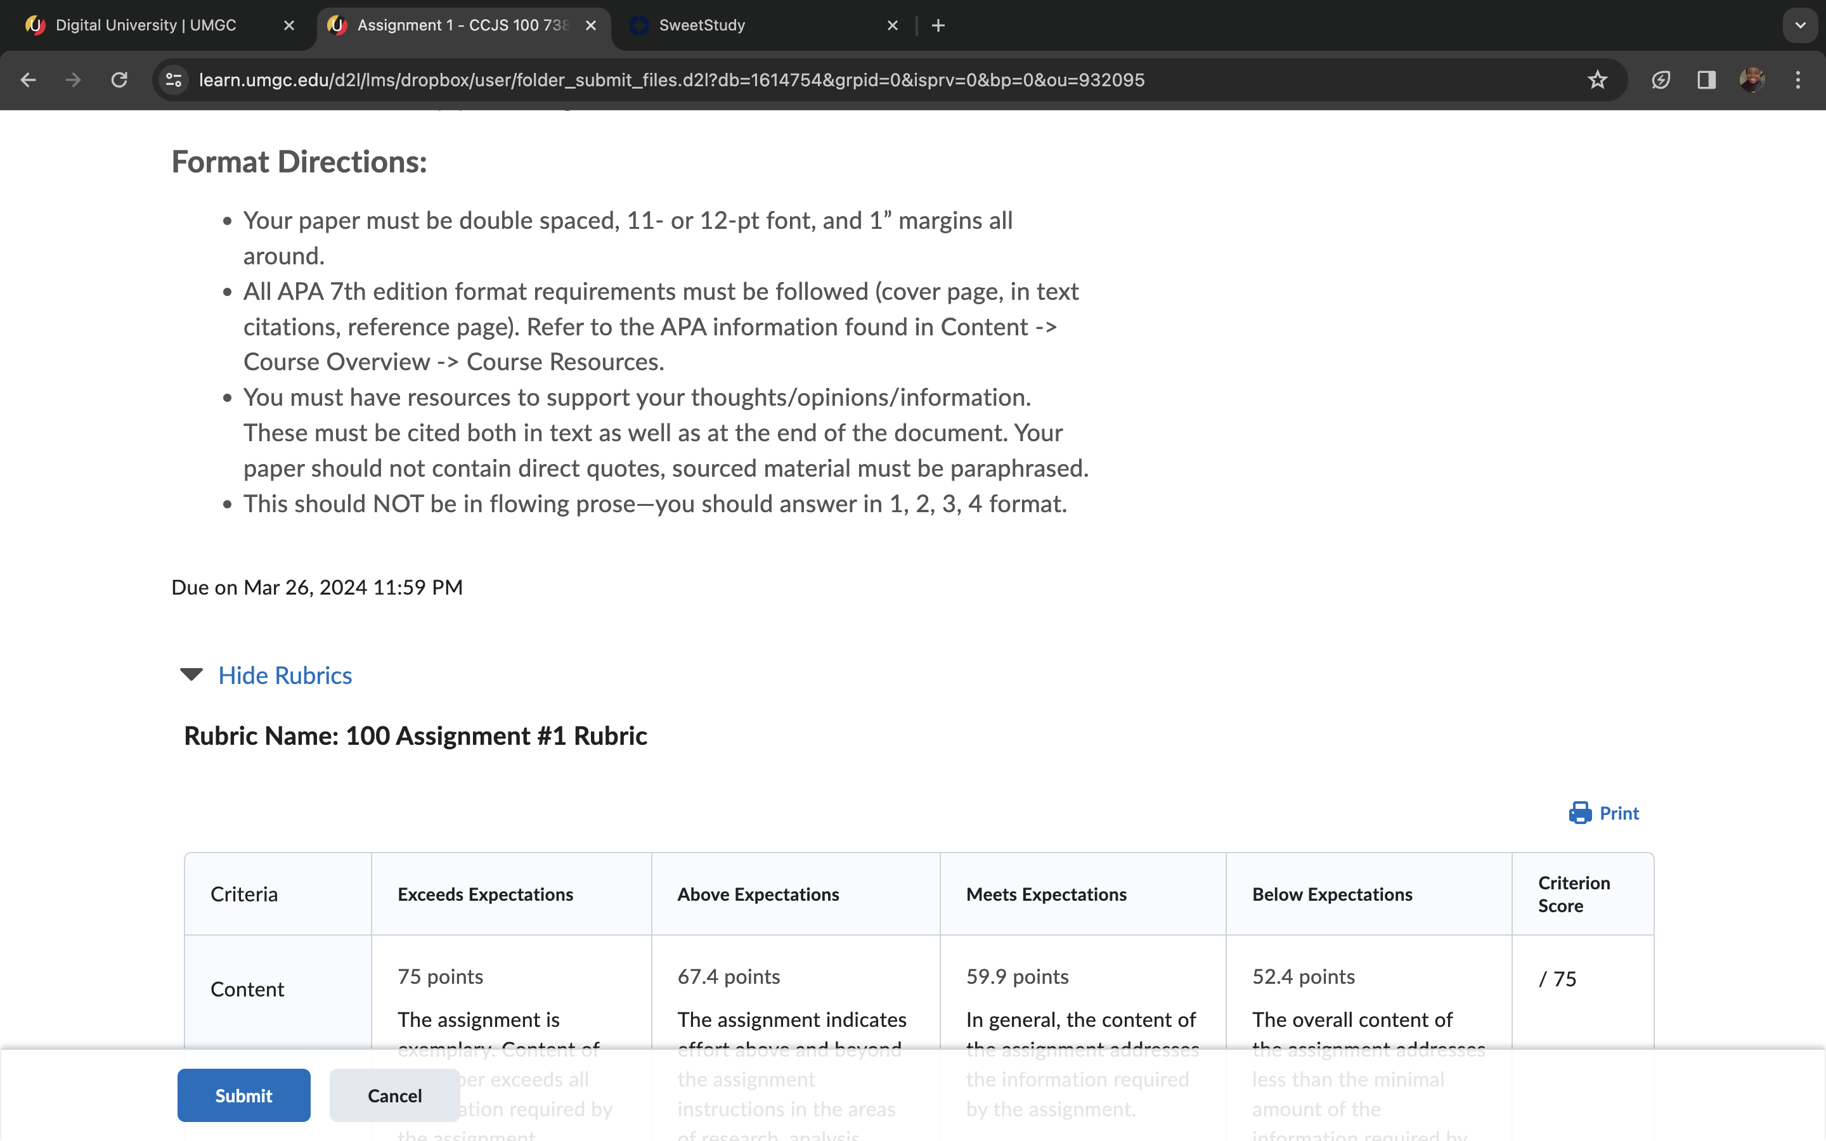Click the printer icon beside Print

pyautogui.click(x=1580, y=813)
